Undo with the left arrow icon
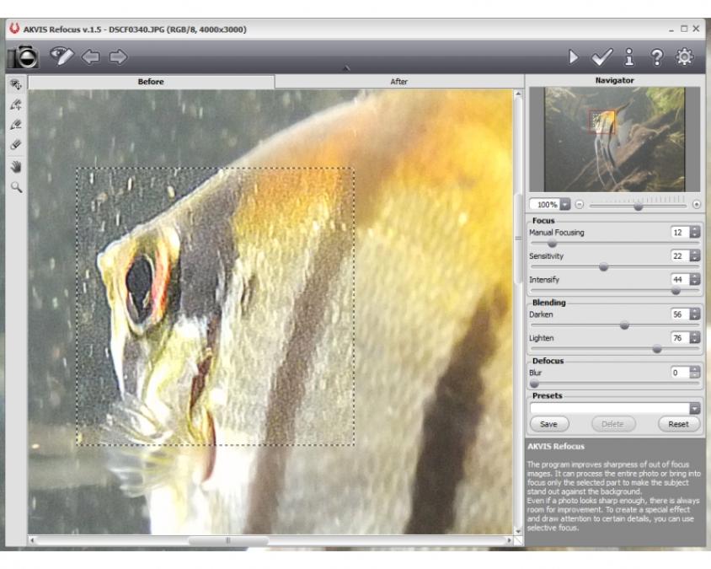 point(90,57)
